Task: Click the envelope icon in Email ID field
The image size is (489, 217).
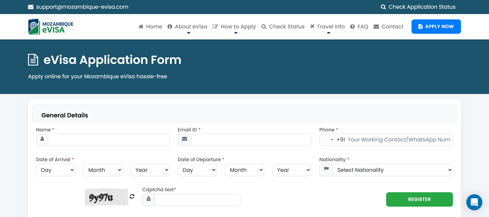Action: pyautogui.click(x=184, y=140)
